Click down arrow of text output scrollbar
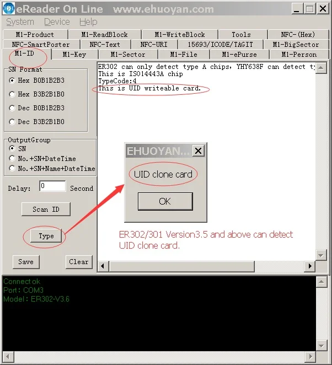Image resolution: width=332 pixels, height=365 pixels. coord(321,255)
